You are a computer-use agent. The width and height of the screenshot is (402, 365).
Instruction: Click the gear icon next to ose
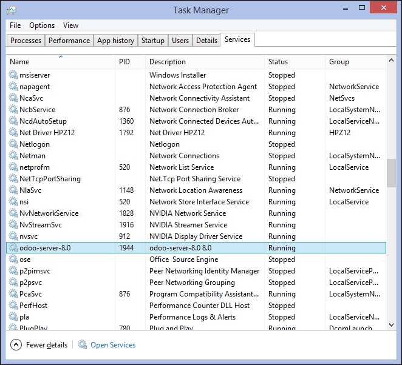pos(13,259)
